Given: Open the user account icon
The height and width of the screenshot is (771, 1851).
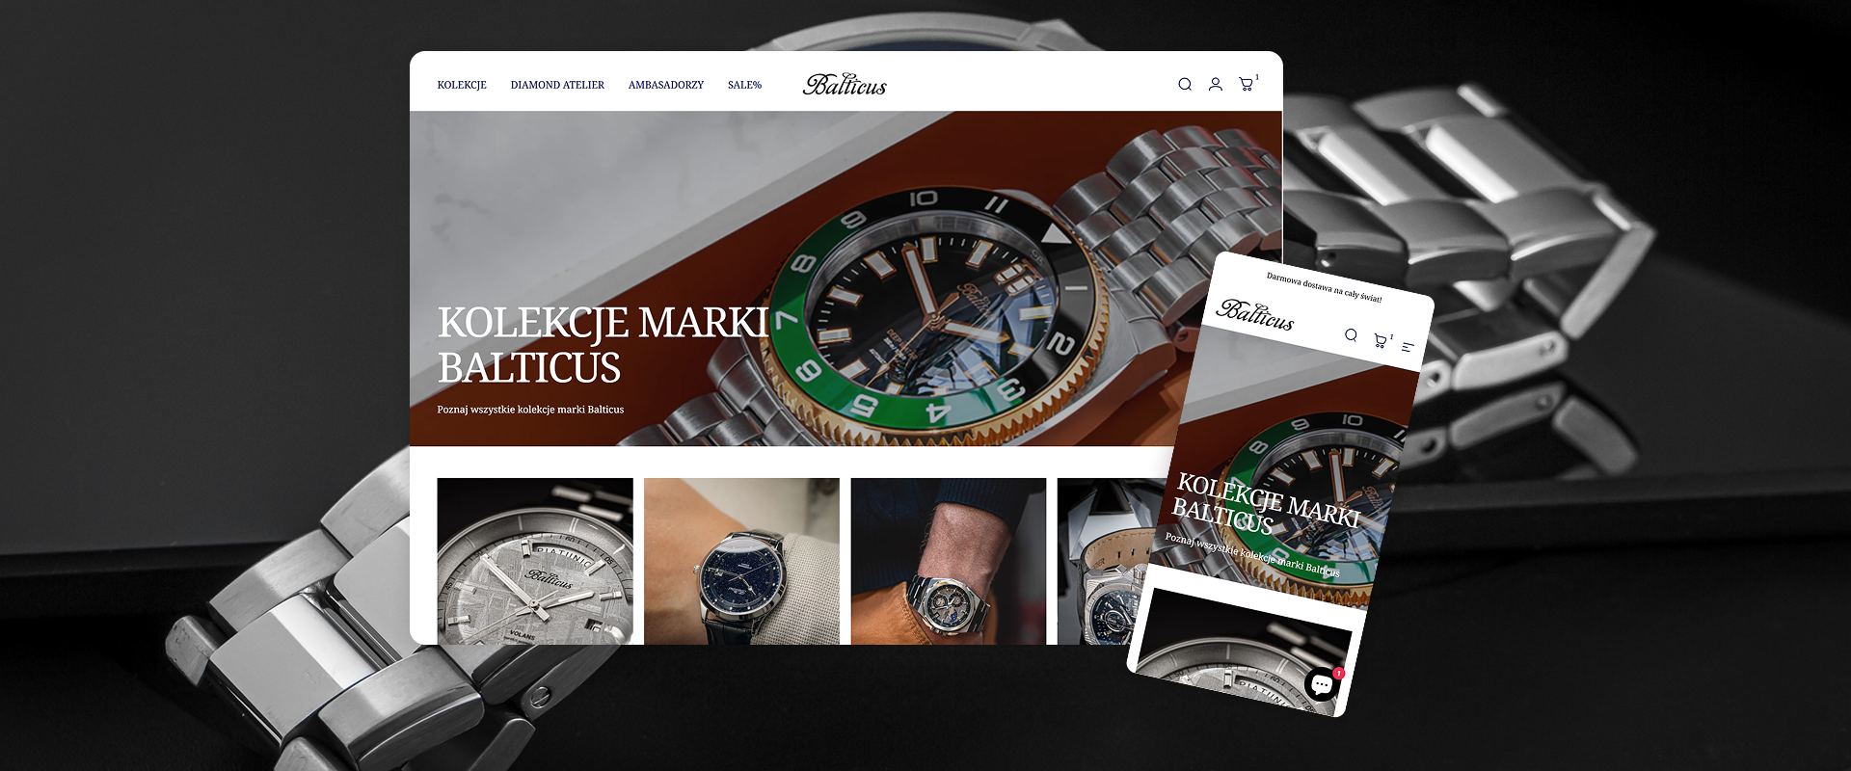Looking at the screenshot, I should click(x=1216, y=85).
